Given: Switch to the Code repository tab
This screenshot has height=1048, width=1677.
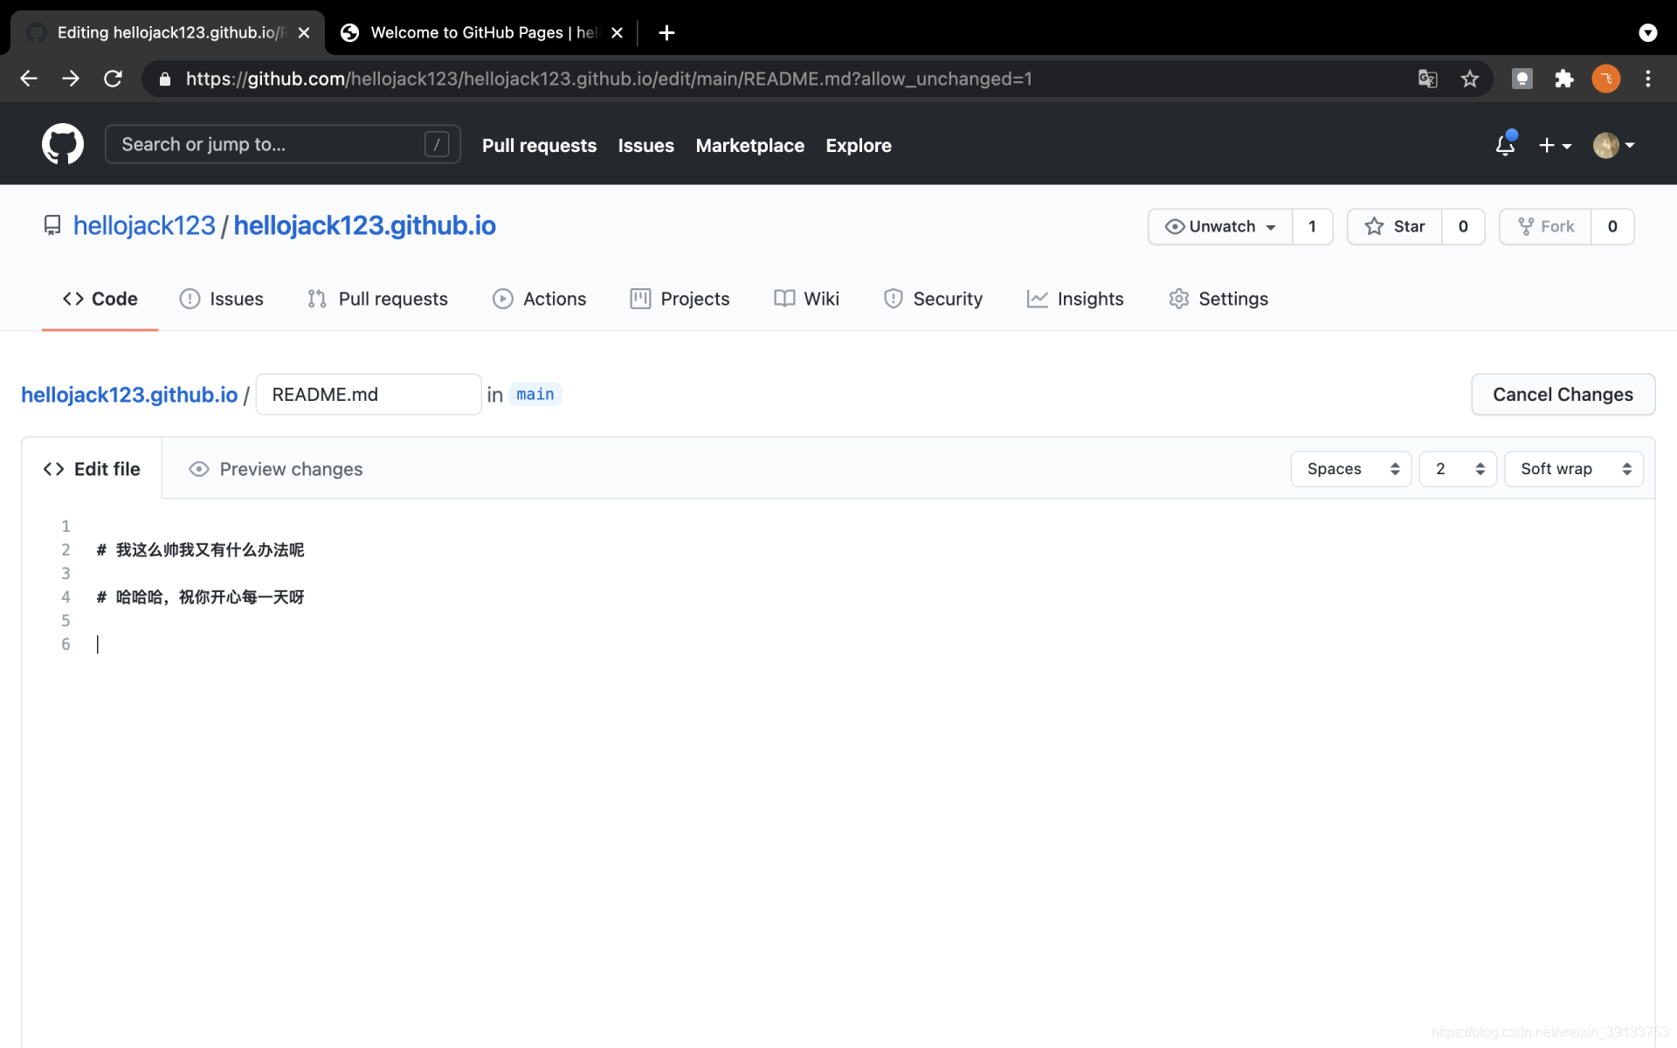Looking at the screenshot, I should (x=100, y=299).
